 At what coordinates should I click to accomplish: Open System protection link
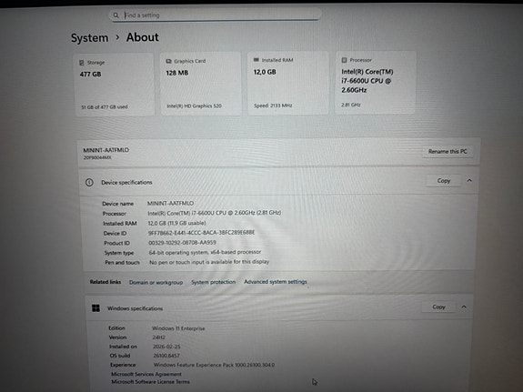213,282
